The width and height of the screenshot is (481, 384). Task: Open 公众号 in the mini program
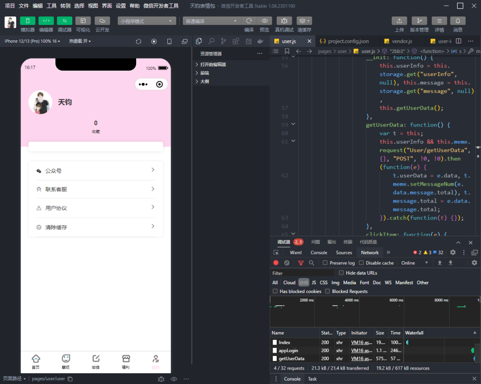[x=96, y=171]
